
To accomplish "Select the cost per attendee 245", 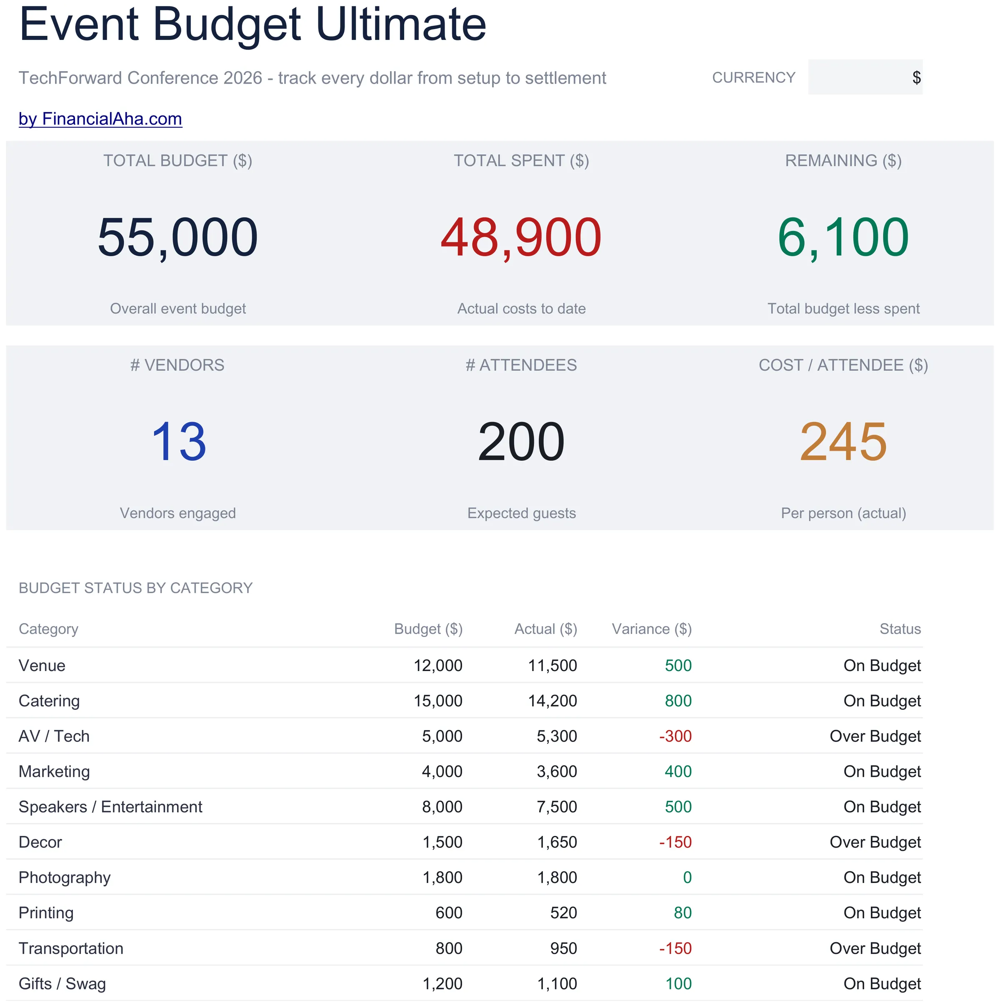I will click(x=843, y=442).
